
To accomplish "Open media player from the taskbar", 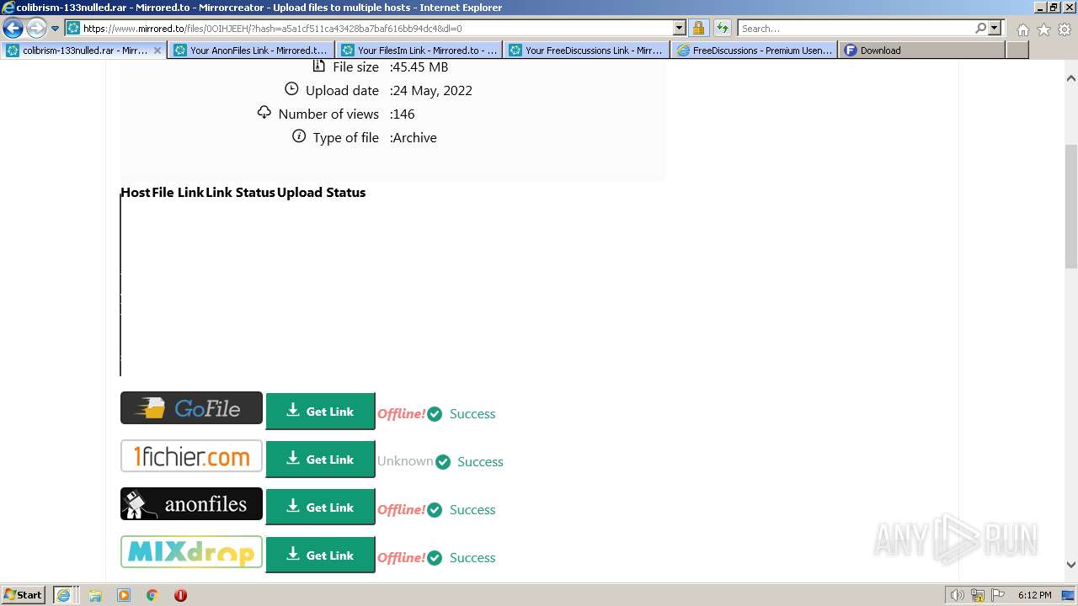I will [124, 595].
